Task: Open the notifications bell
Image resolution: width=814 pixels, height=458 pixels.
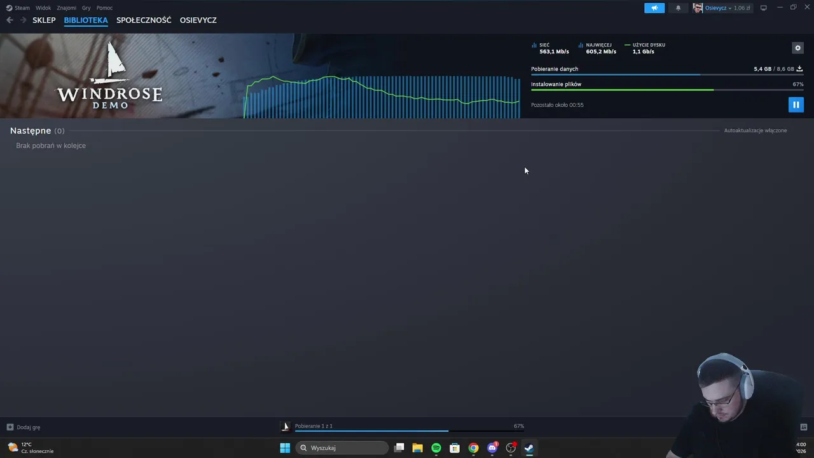Action: 678,8
